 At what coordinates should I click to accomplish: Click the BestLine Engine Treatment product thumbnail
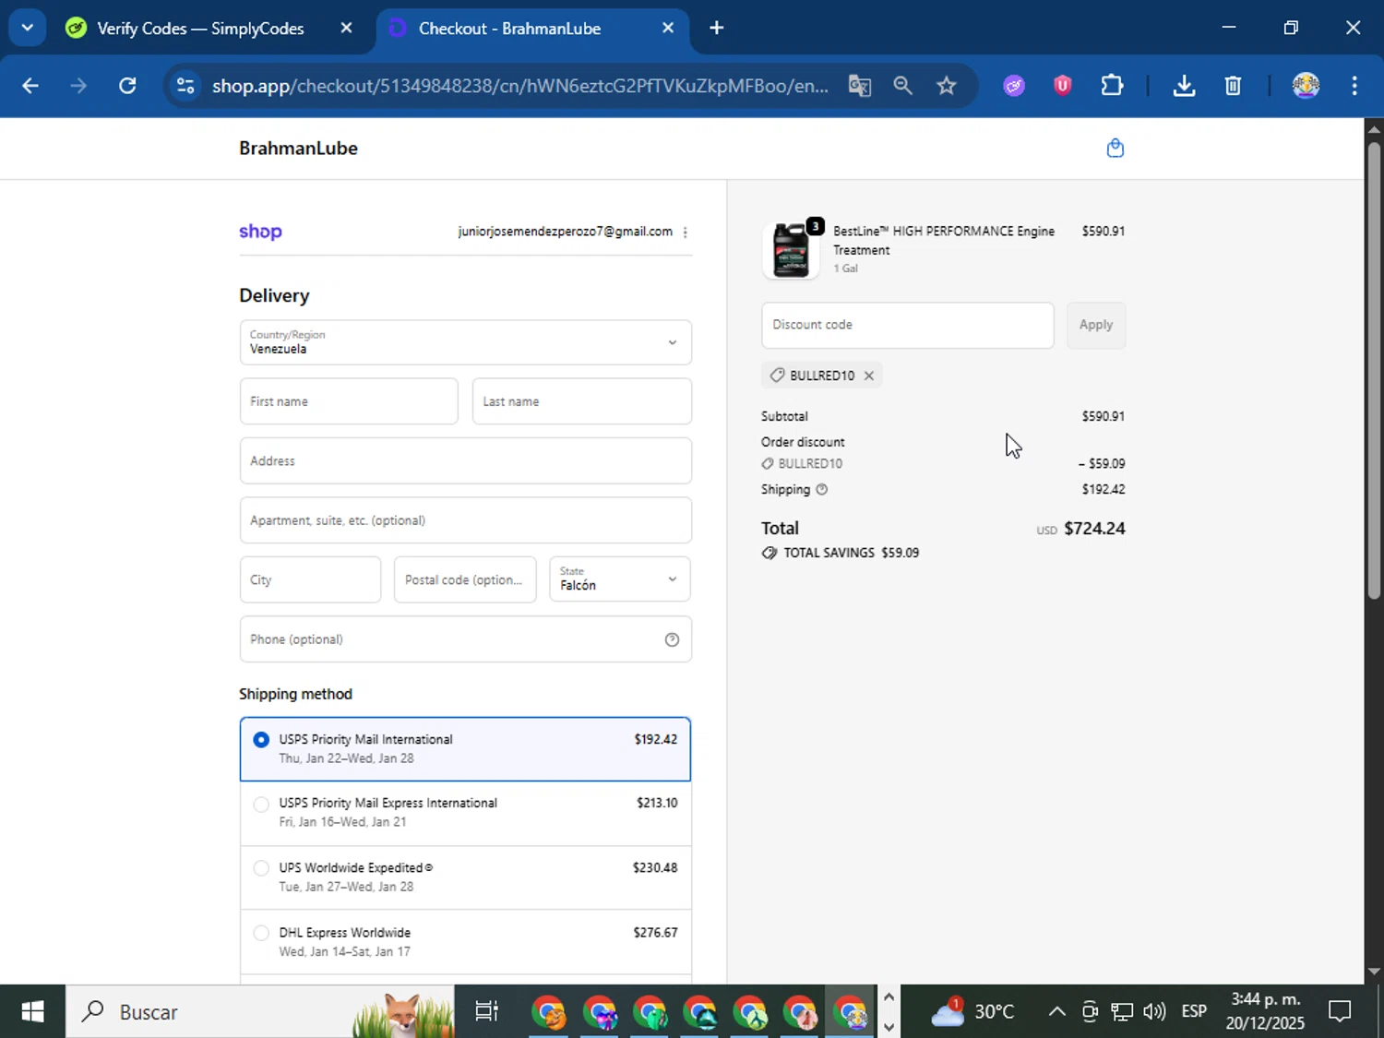(791, 250)
